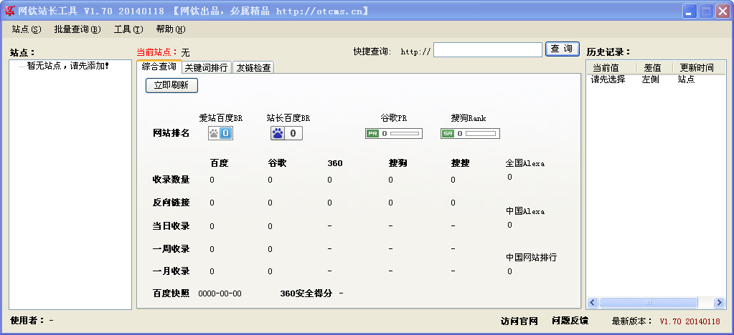Click the 360安全得分 label
The height and width of the screenshot is (335, 734).
(306, 293)
